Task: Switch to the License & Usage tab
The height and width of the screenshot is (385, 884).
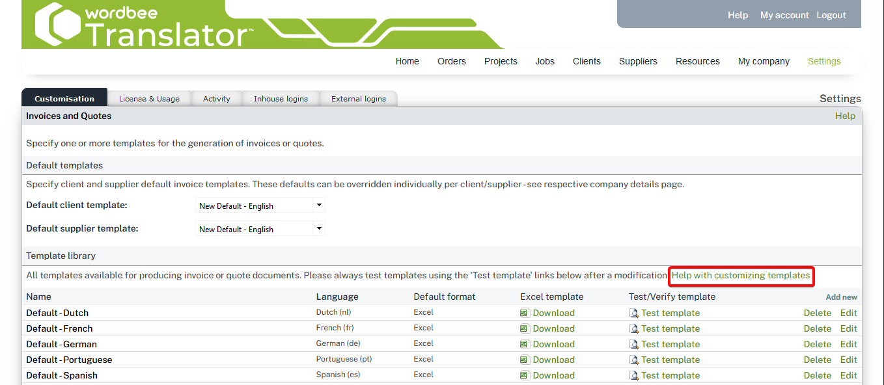Action: 149,99
